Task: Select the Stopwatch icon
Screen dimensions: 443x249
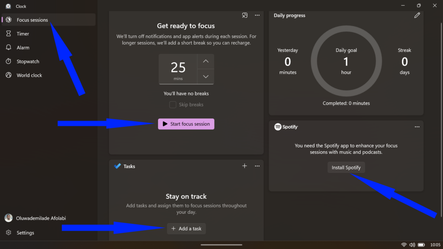Action: coord(9,61)
